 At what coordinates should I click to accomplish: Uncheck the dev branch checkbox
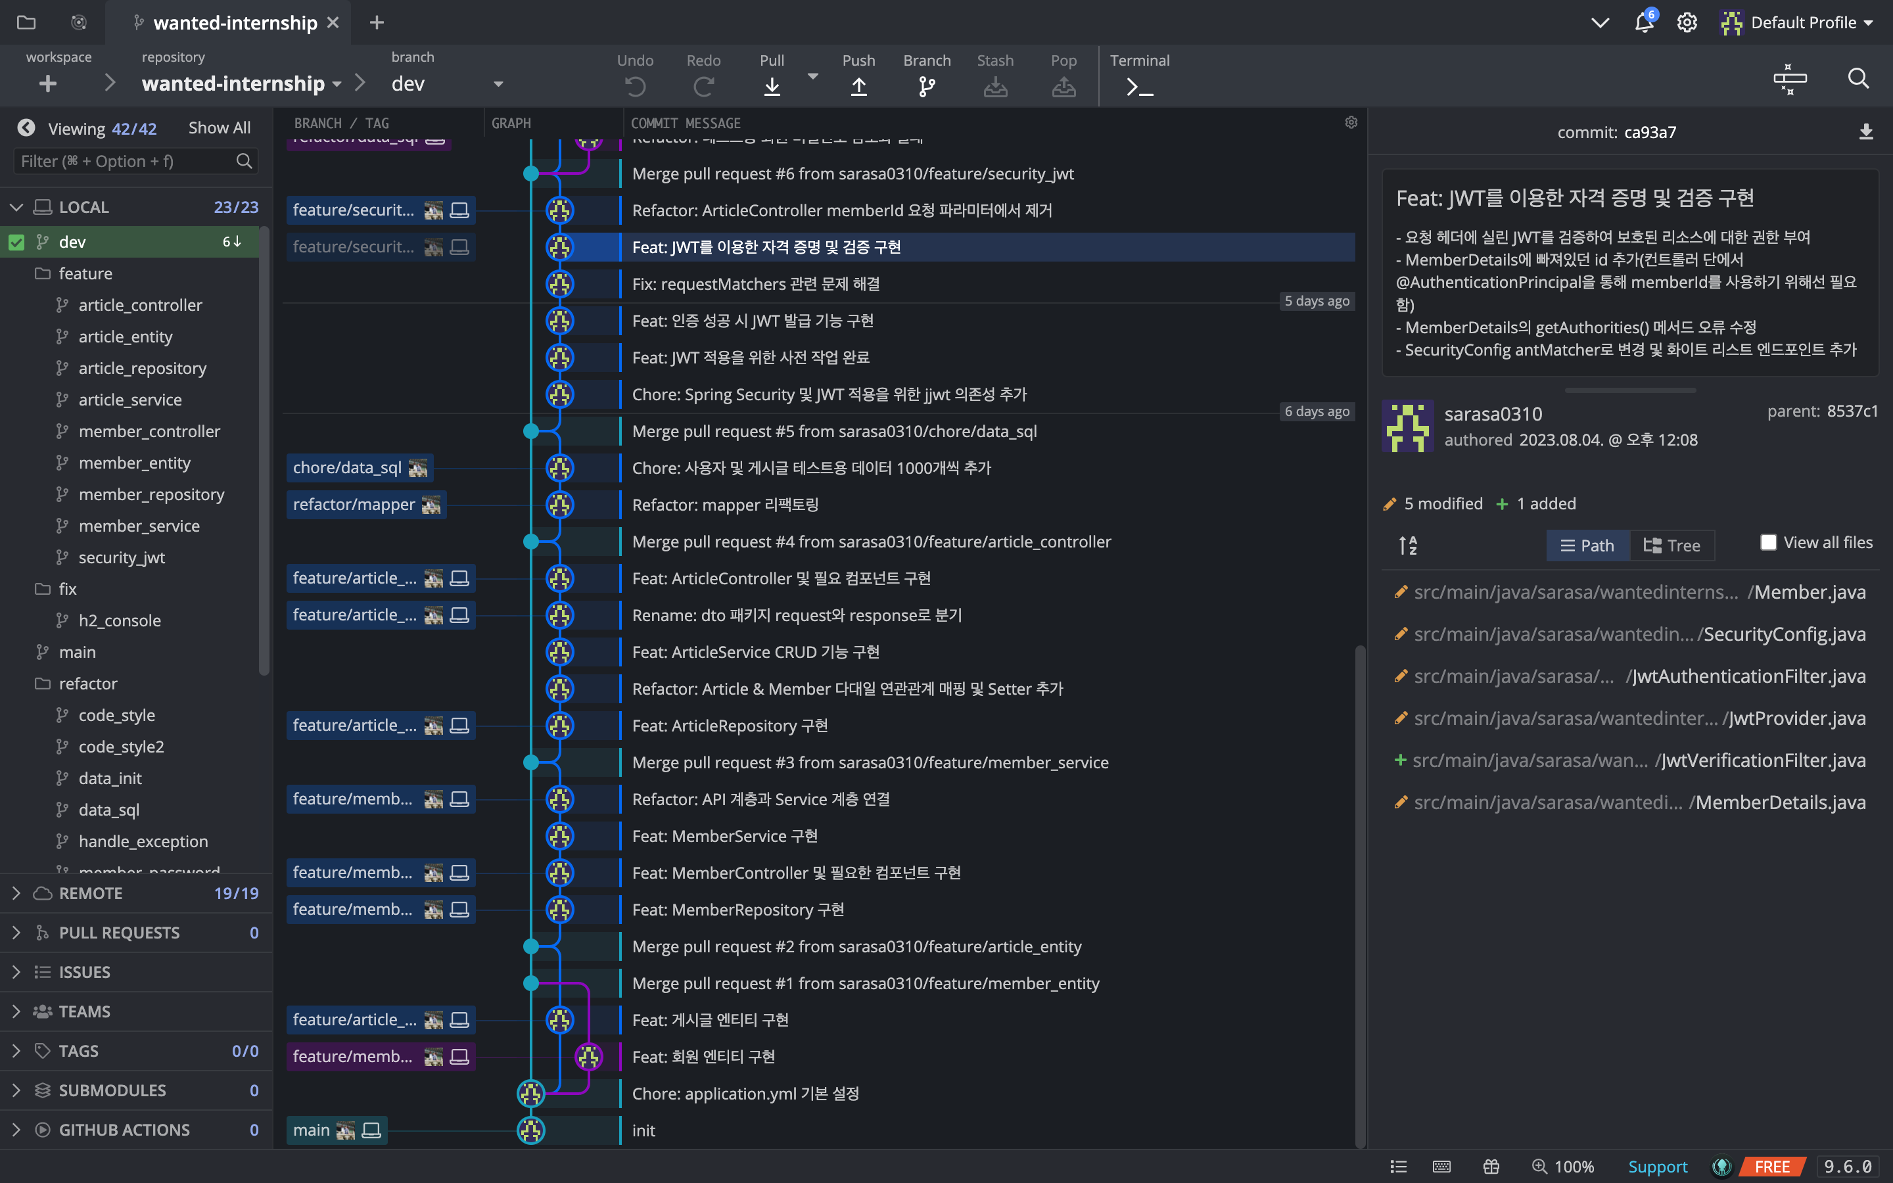tap(16, 242)
